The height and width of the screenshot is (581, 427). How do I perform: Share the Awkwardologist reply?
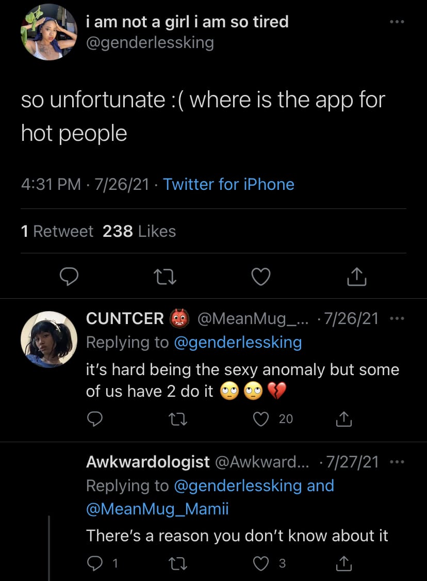tap(343, 563)
